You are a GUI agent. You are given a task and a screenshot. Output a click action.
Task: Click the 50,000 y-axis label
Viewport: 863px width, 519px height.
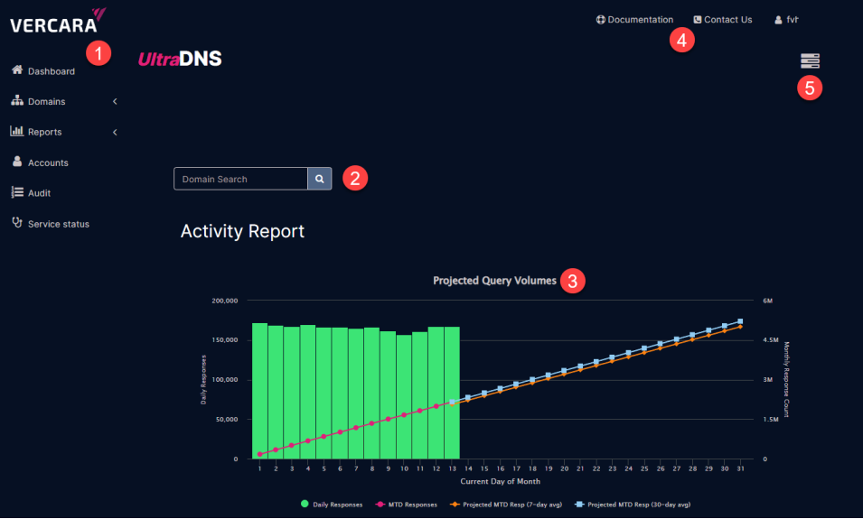(x=227, y=420)
